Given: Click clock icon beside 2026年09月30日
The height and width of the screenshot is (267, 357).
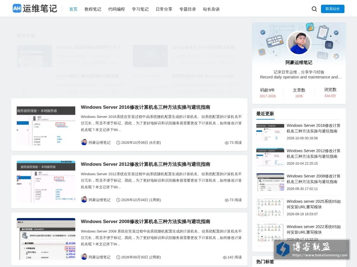Looking at the screenshot, I should coord(118,257).
